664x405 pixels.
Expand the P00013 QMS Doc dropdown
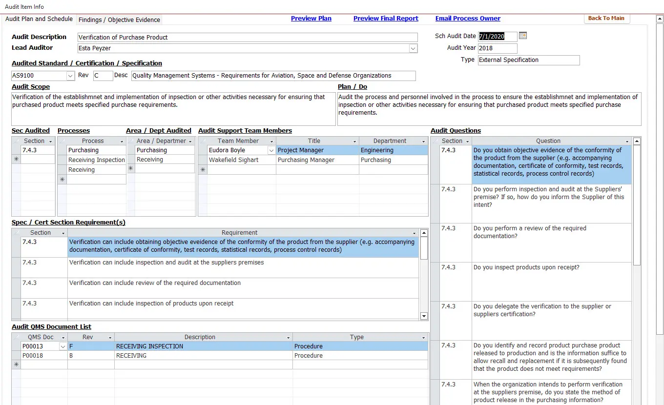click(62, 346)
